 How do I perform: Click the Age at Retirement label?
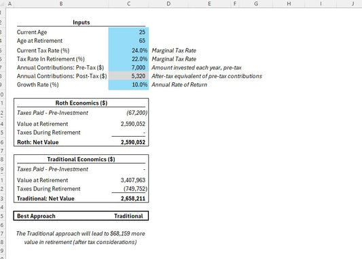pos(39,41)
